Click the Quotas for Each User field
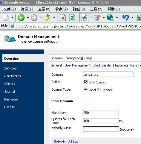This screenshot has width=141, height=144. point(101,121)
